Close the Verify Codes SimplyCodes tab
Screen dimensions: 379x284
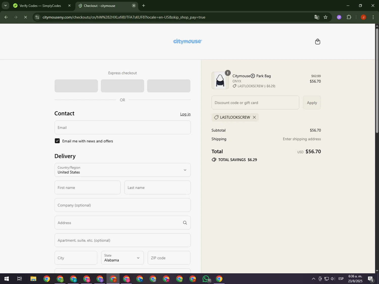pos(69,6)
